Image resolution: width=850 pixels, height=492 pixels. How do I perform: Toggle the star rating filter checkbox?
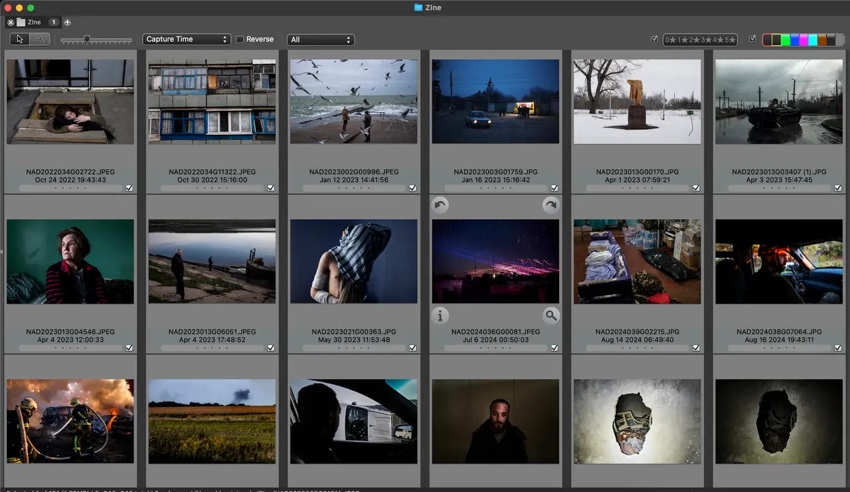pyautogui.click(x=655, y=39)
